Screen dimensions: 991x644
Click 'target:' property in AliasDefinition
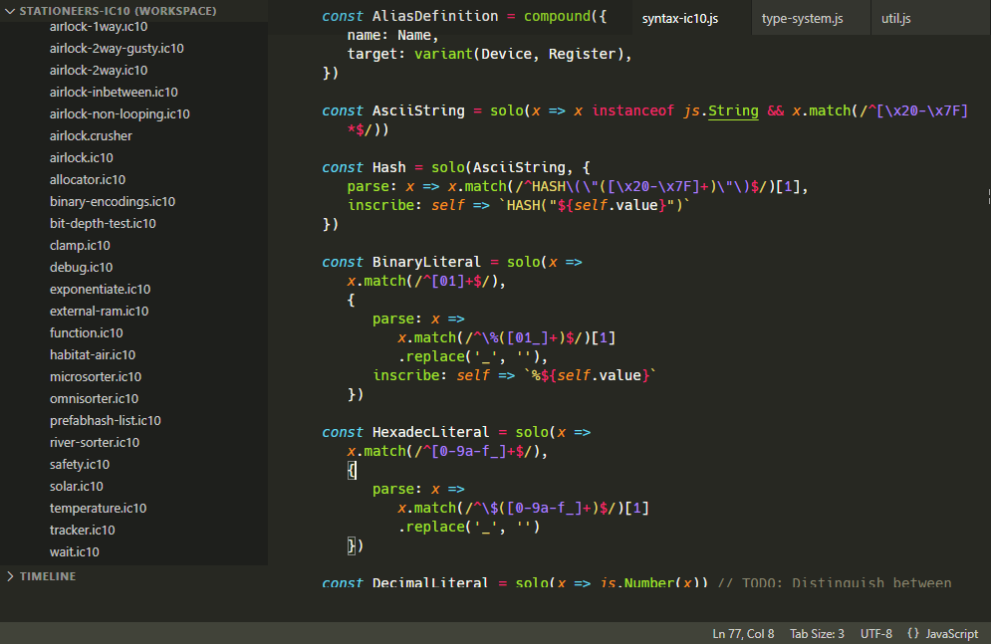tap(376, 55)
